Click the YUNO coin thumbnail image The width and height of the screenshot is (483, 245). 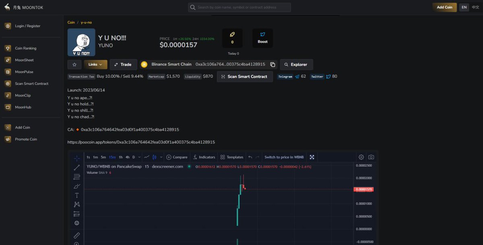[81, 42]
